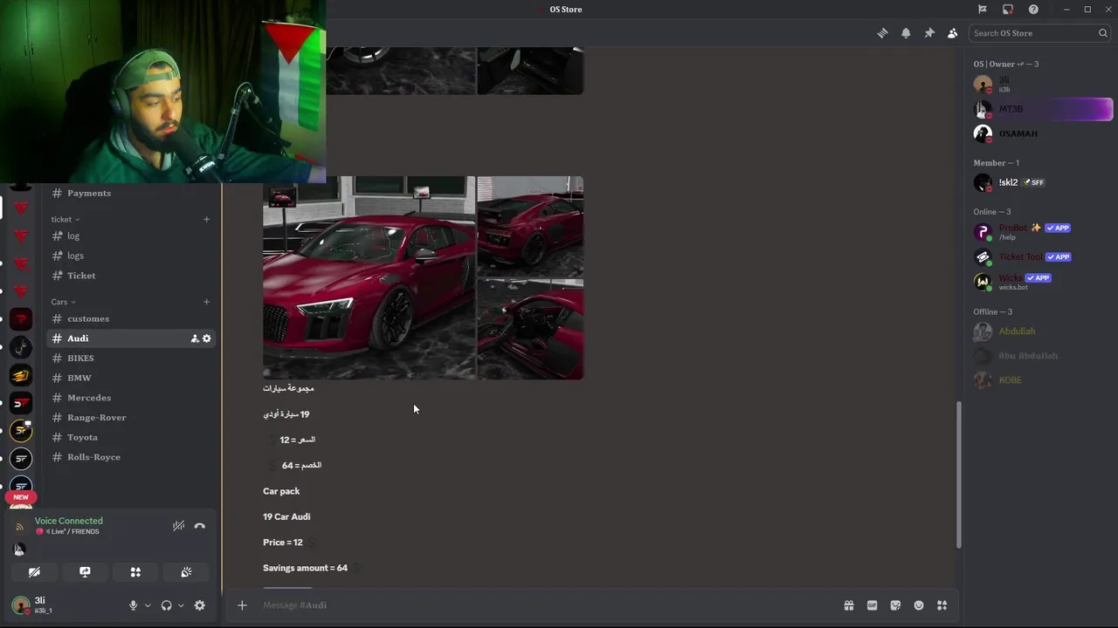Open notification settings bell icon
The image size is (1118, 628).
coord(906,33)
